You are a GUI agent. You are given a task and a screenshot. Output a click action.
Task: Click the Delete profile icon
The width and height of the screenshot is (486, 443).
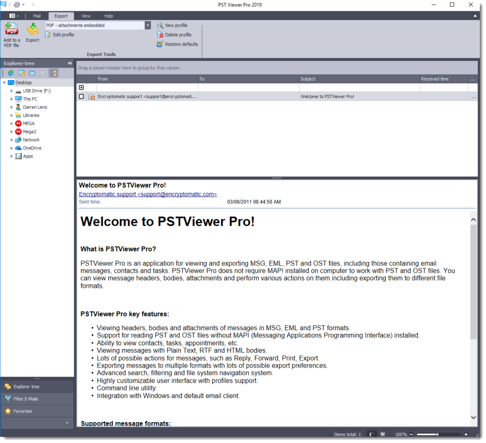[160, 35]
